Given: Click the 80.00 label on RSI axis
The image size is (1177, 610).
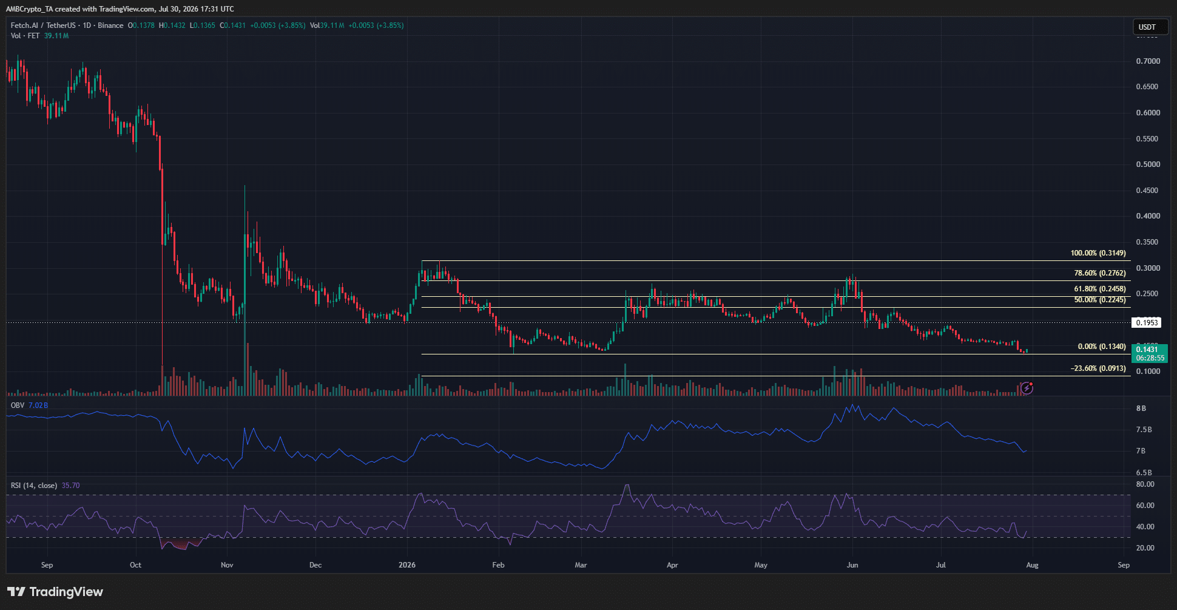Looking at the screenshot, I should [x=1145, y=484].
